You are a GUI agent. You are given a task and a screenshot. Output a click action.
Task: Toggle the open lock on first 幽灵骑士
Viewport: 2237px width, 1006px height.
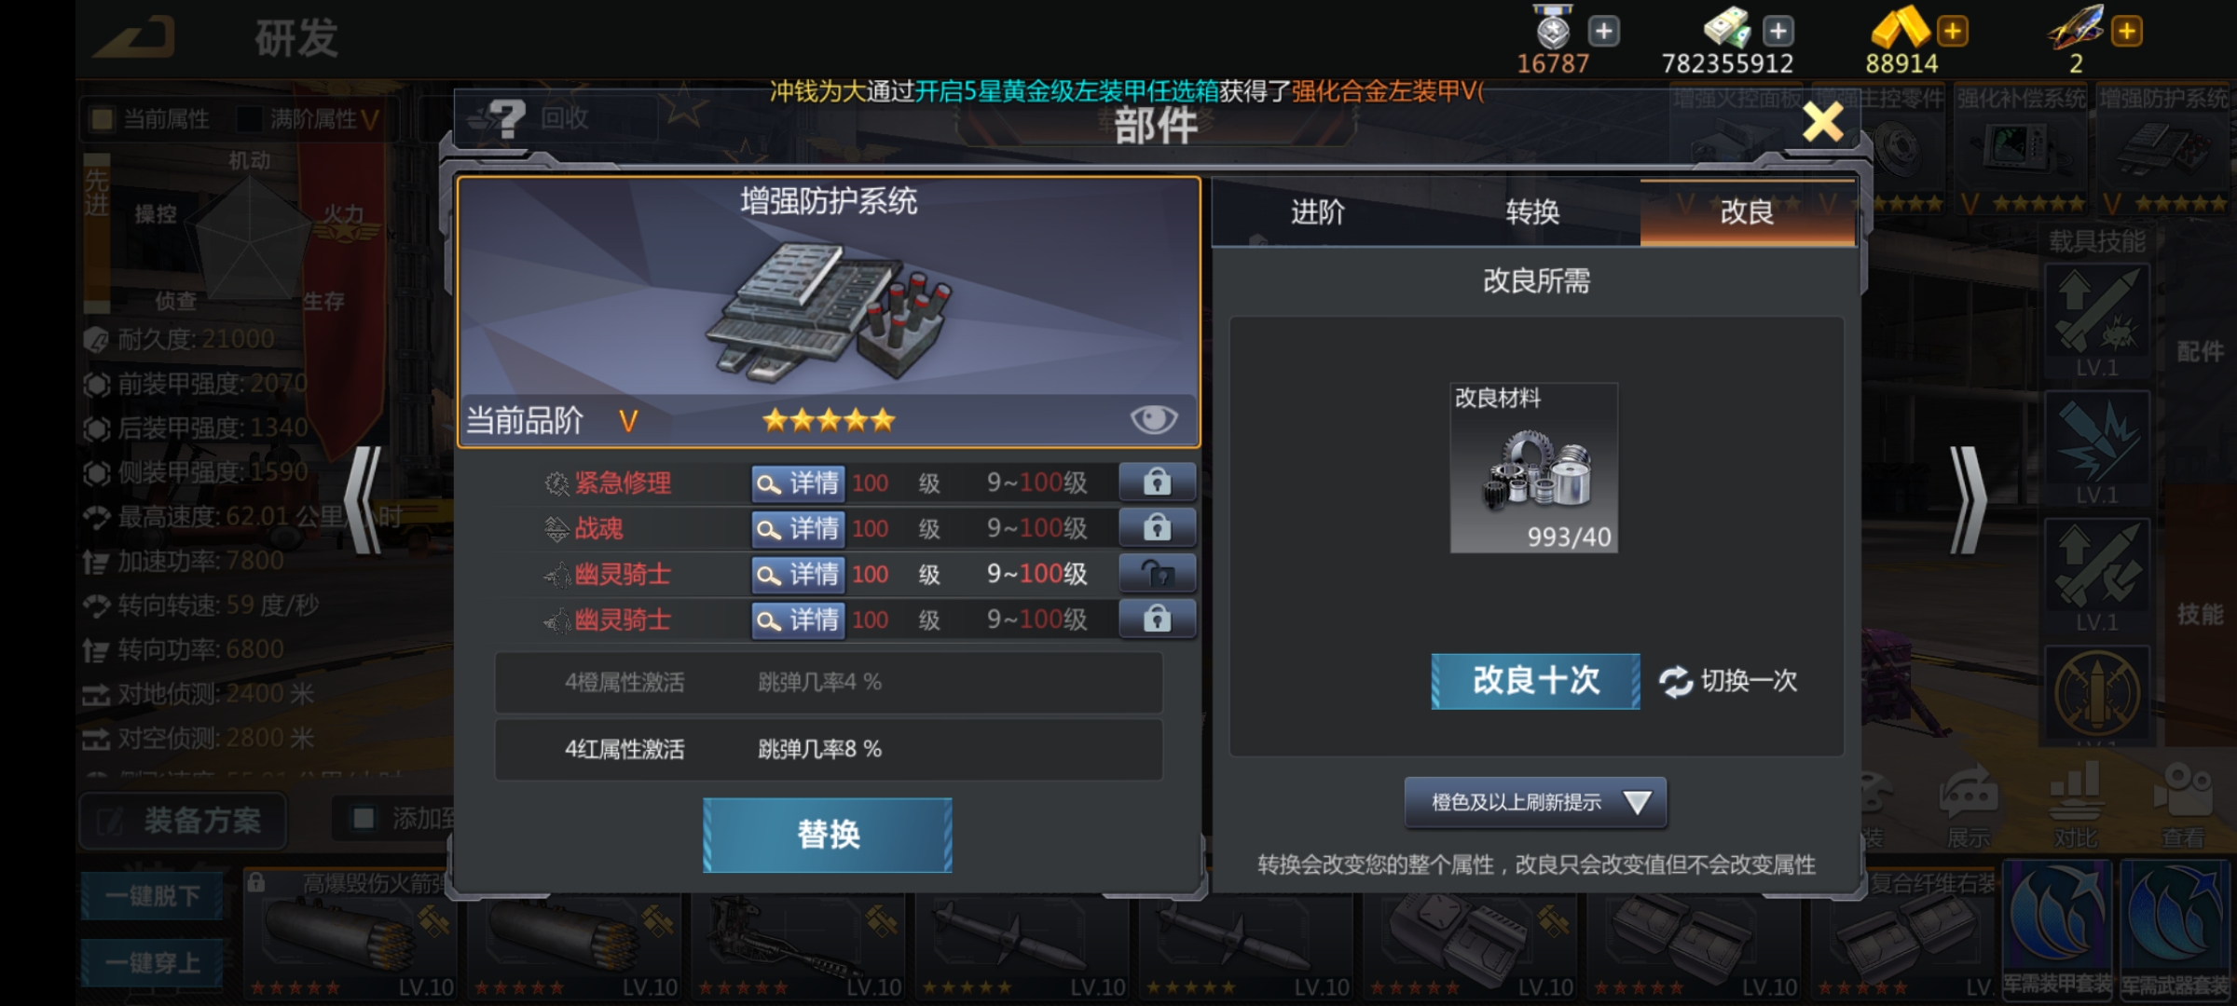tap(1157, 574)
